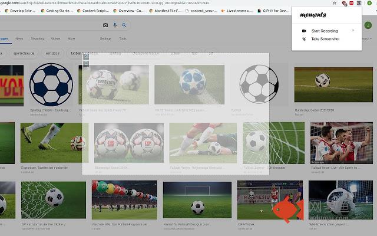
Task: Open the search Tools option
Action: pyautogui.click(x=123, y=38)
